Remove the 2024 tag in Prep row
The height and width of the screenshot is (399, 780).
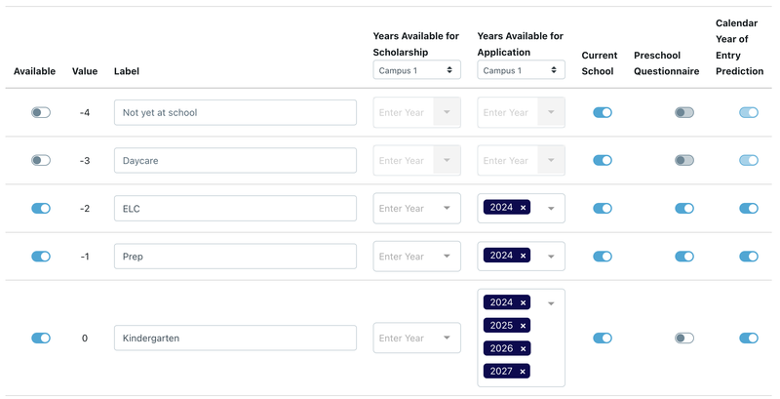pyautogui.click(x=523, y=256)
